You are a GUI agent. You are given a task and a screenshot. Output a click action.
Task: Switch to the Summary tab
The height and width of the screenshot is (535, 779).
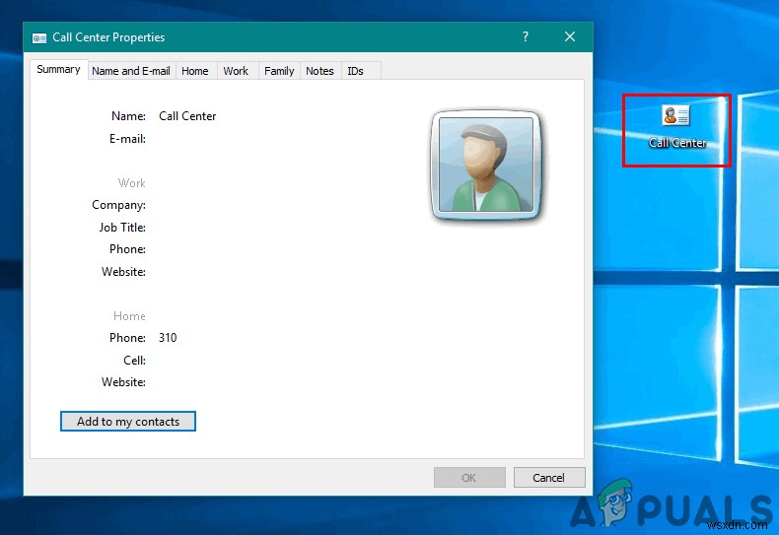click(58, 70)
